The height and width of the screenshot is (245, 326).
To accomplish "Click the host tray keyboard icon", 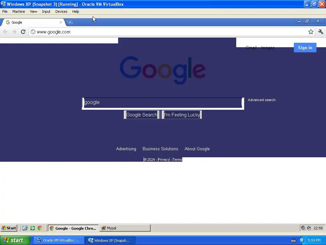I will tap(293, 241).
